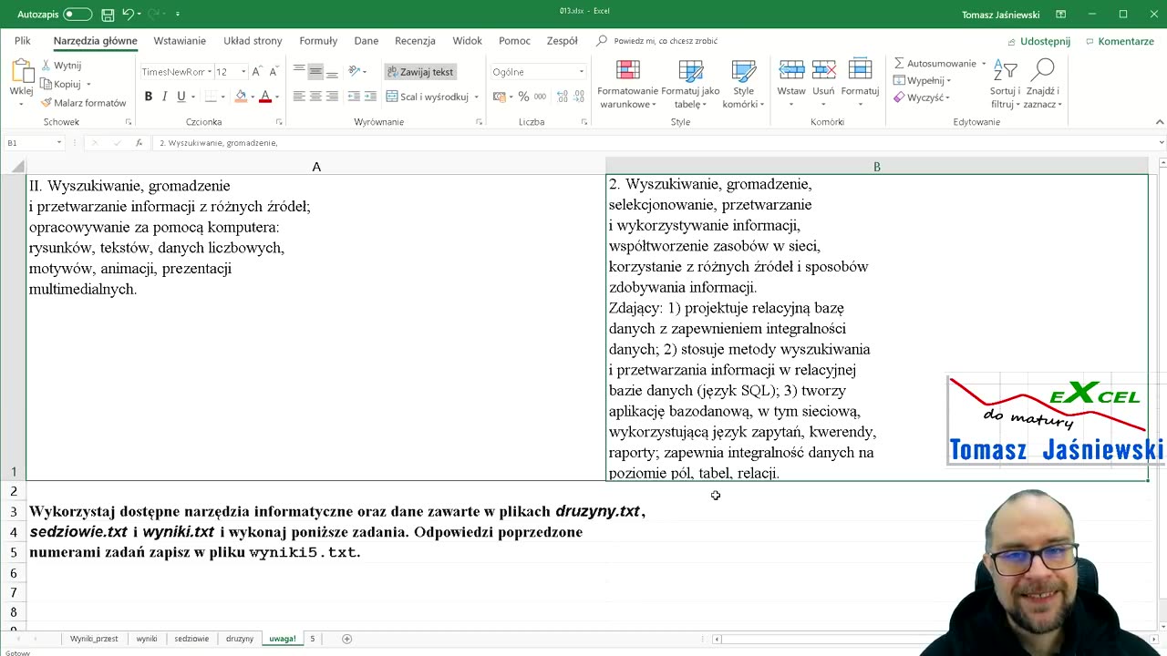The width and height of the screenshot is (1167, 656).
Task: Open the fill color dropdown arrow
Action: point(253,97)
